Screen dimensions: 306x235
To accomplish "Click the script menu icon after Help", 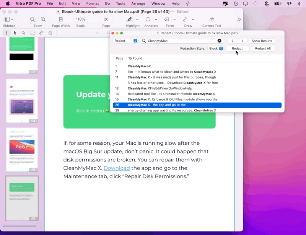I will (x=188, y=3).
